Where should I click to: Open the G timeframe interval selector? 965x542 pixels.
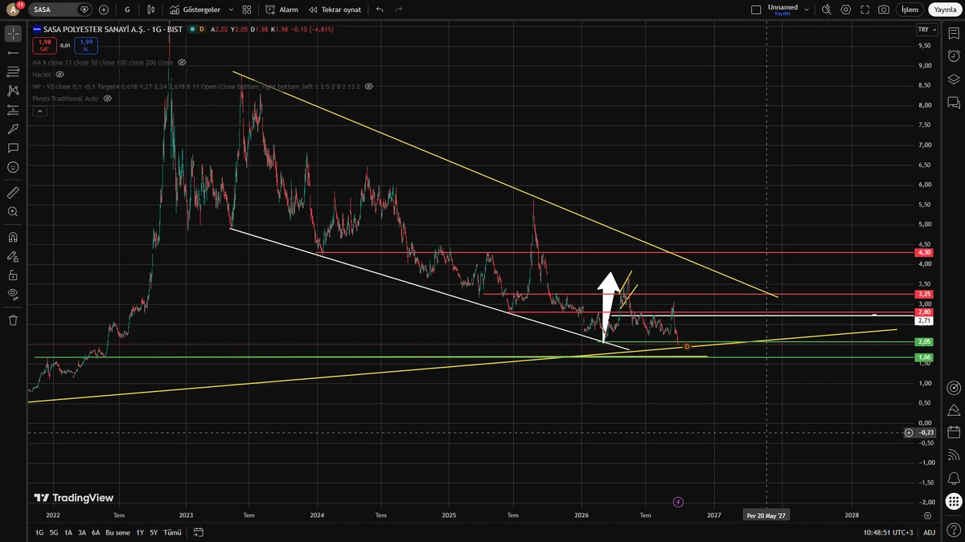tap(128, 10)
